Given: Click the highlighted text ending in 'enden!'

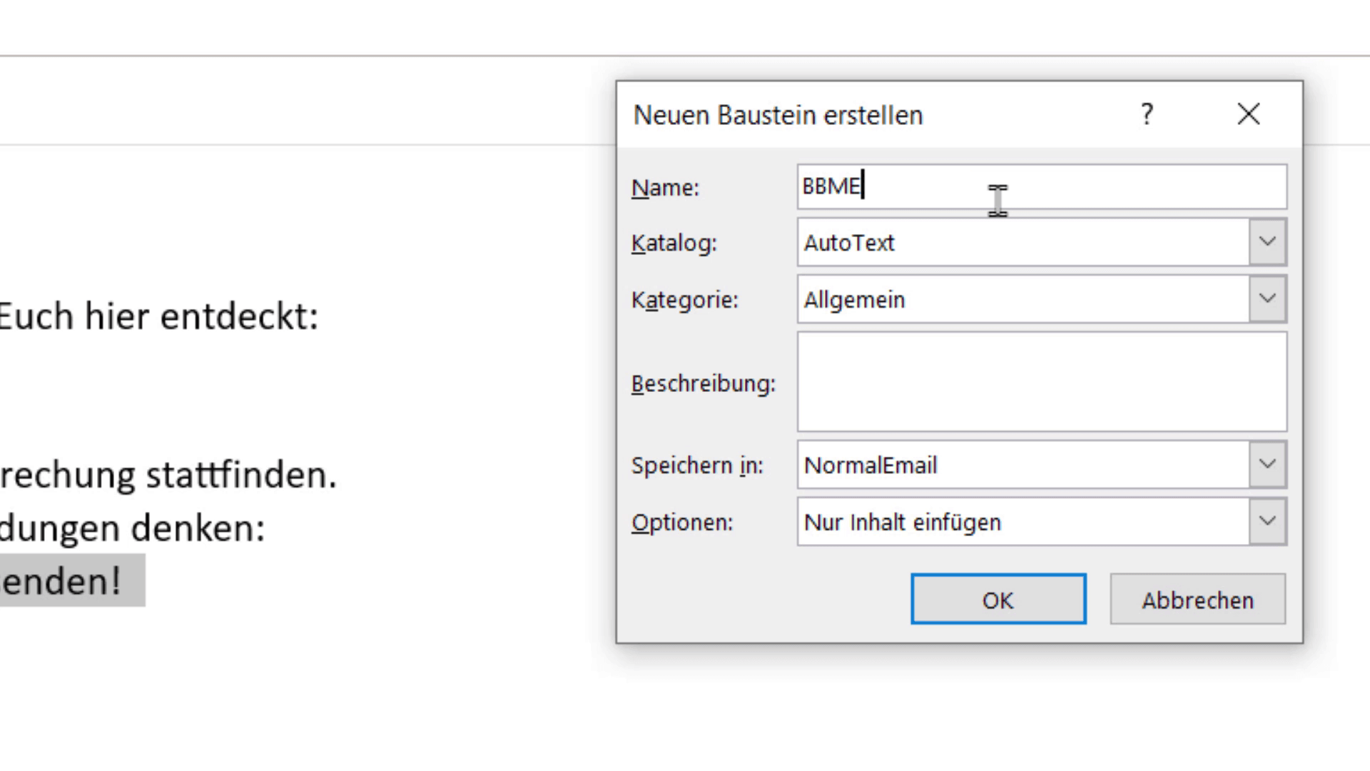Looking at the screenshot, I should tap(61, 580).
